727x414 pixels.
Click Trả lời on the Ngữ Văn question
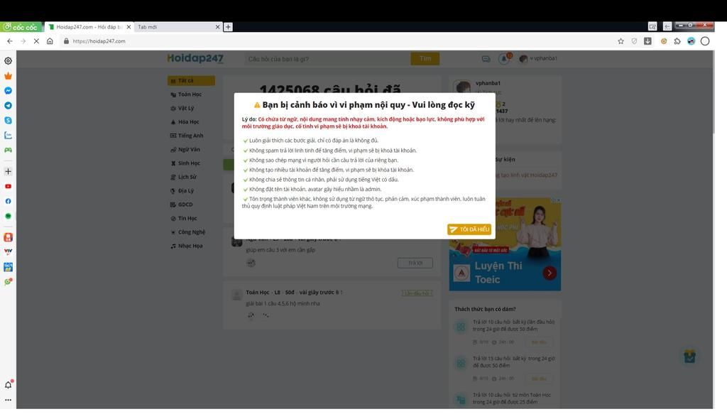point(415,263)
